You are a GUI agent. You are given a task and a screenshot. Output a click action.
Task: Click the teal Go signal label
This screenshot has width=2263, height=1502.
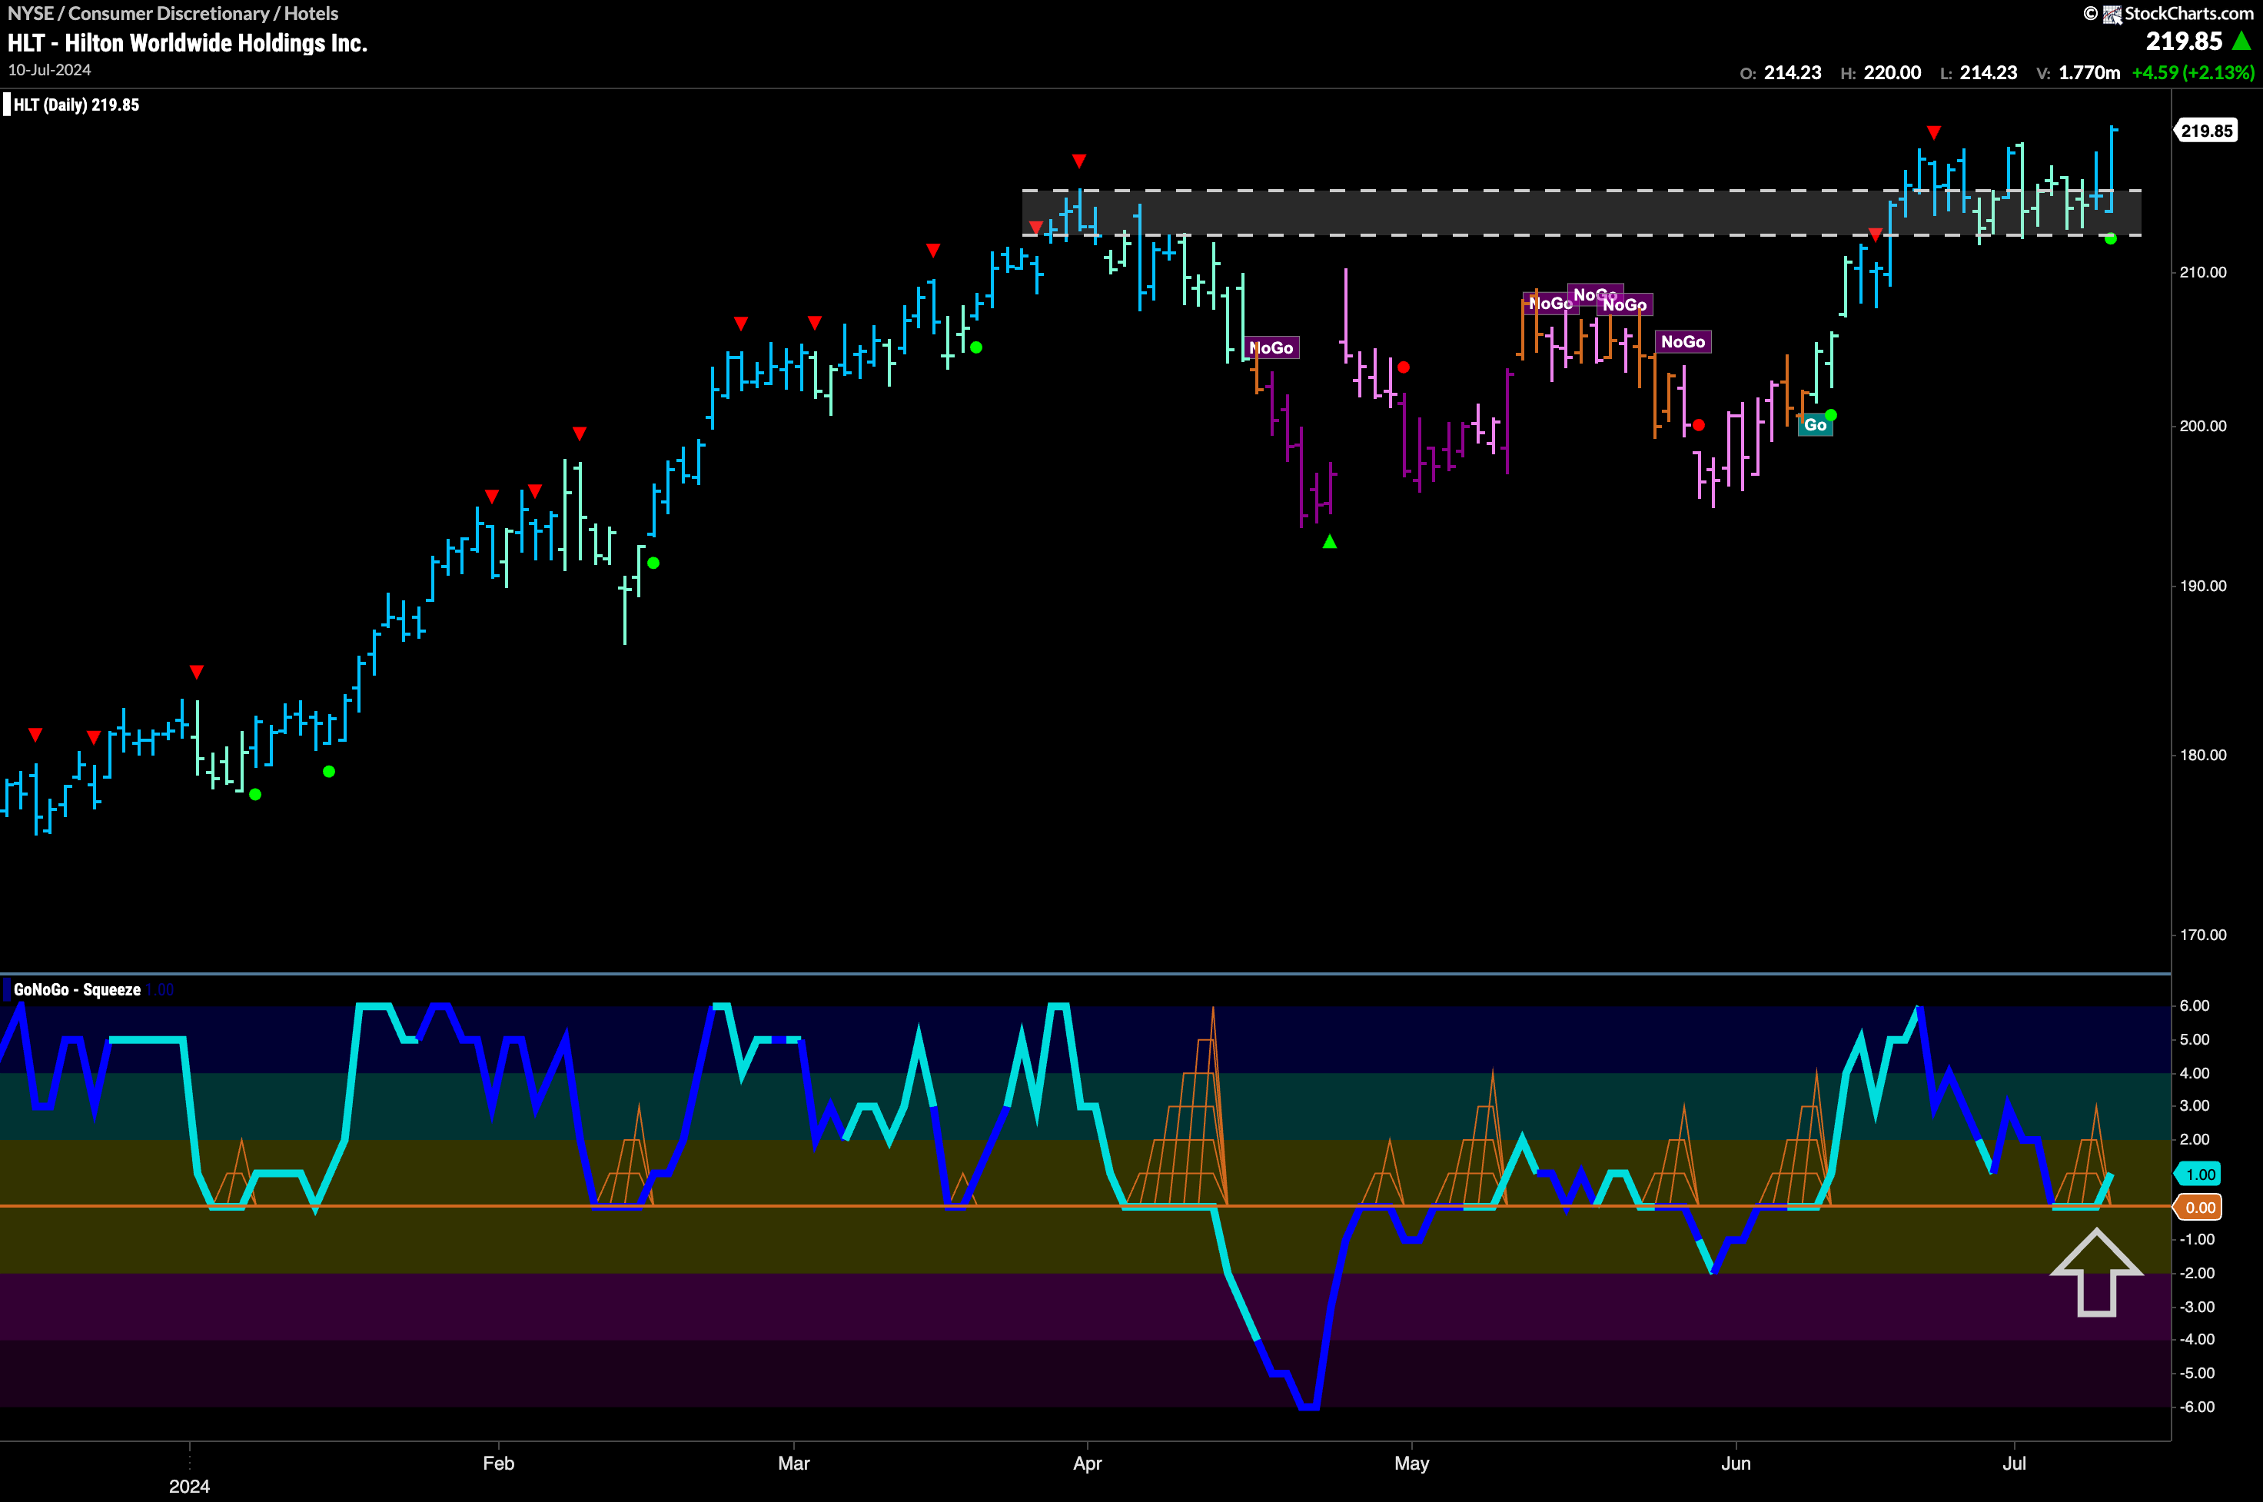pos(1815,425)
